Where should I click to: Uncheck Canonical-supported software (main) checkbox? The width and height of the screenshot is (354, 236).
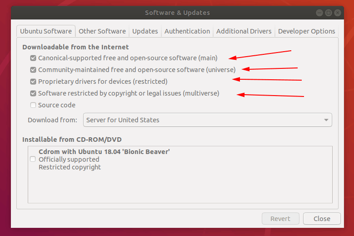tap(33, 58)
